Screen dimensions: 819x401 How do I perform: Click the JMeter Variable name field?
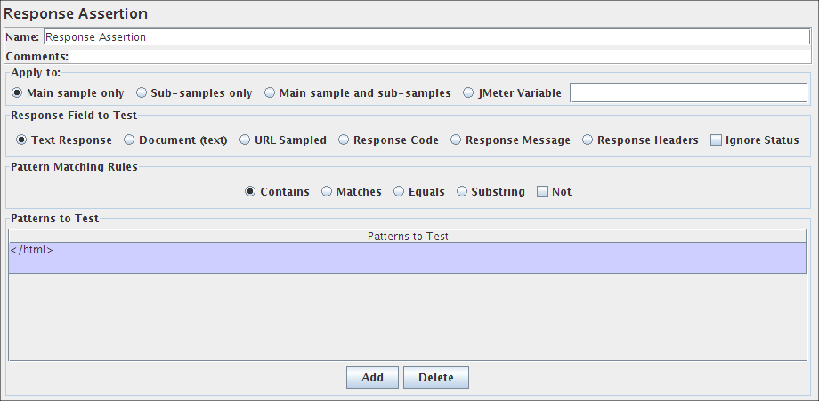click(688, 92)
